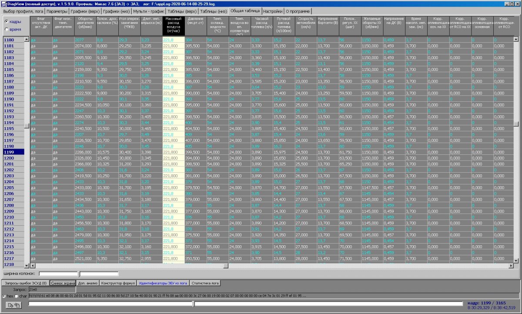Image resolution: width=522 pixels, height=314 pixels.
Task: Open 'Доп. анализ' button
Action: click(87, 283)
